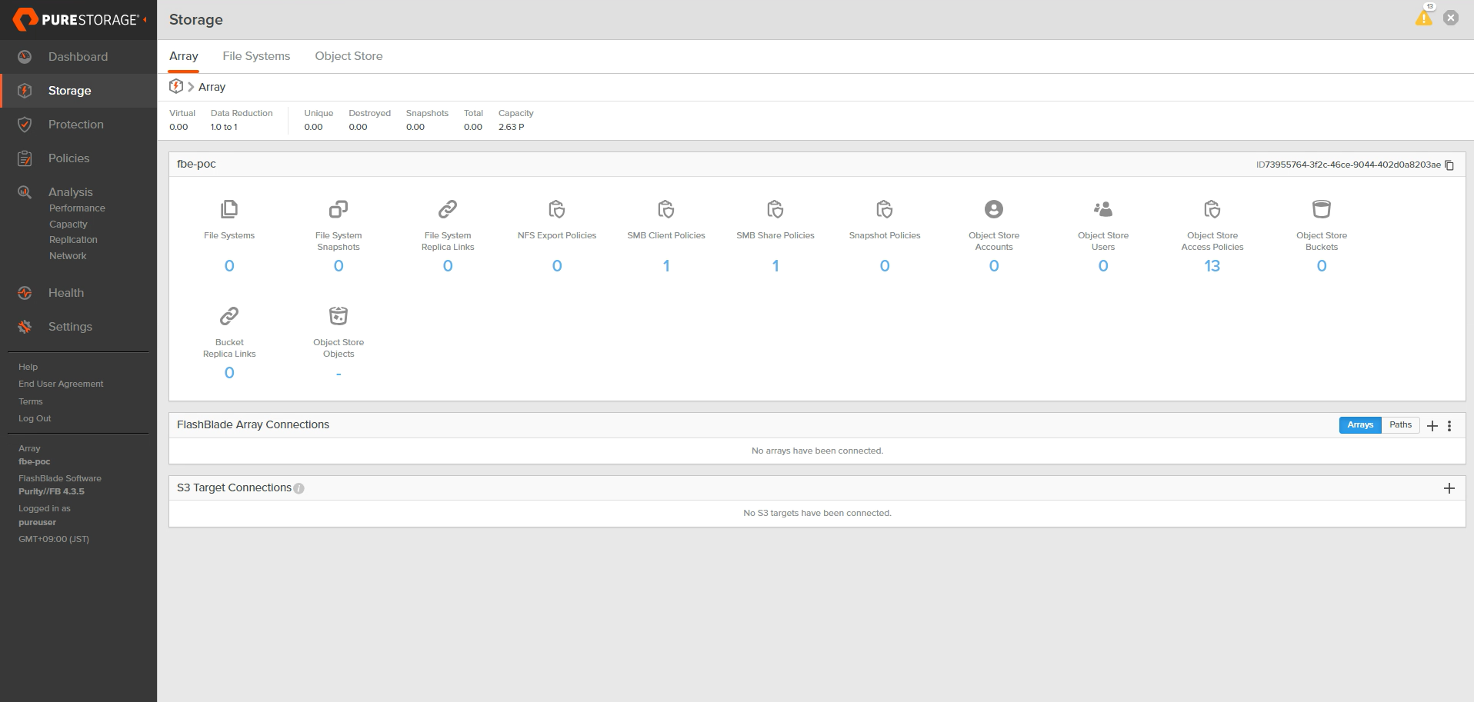Open Object Store Accounts icon
This screenshot has height=702, width=1474.
tap(994, 209)
